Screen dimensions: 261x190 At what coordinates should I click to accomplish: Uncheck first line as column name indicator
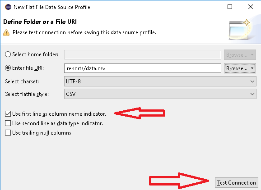(x=8, y=114)
